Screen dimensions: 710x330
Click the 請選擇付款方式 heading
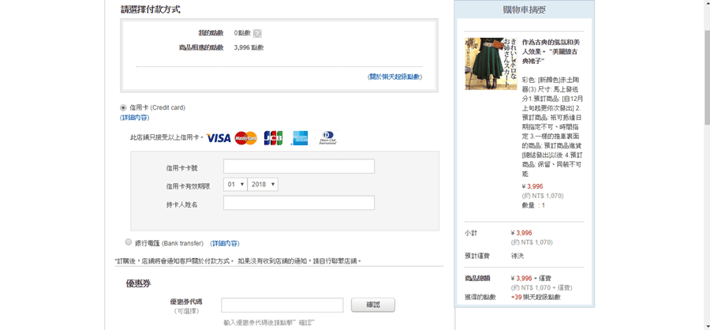[x=151, y=9]
